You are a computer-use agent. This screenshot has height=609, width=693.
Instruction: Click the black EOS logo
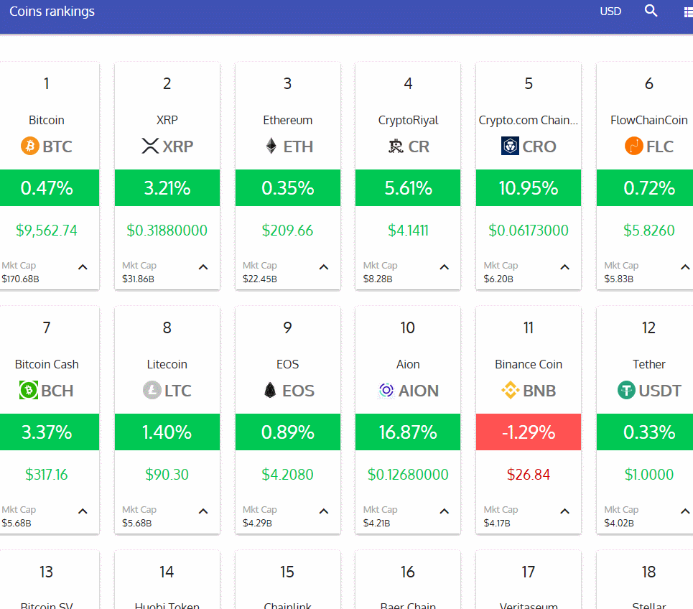tap(270, 390)
